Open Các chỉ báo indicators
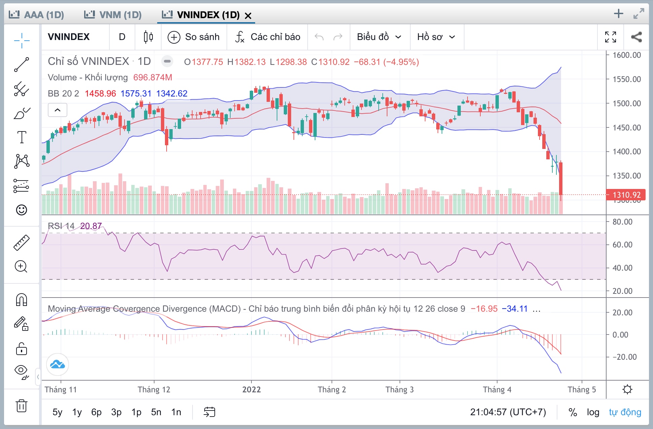 pyautogui.click(x=267, y=37)
